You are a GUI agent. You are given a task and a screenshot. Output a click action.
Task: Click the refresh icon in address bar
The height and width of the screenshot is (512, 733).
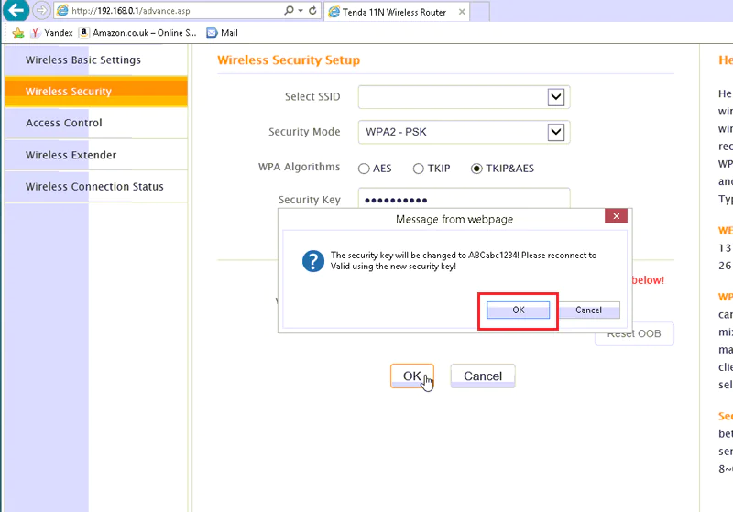coord(313,11)
